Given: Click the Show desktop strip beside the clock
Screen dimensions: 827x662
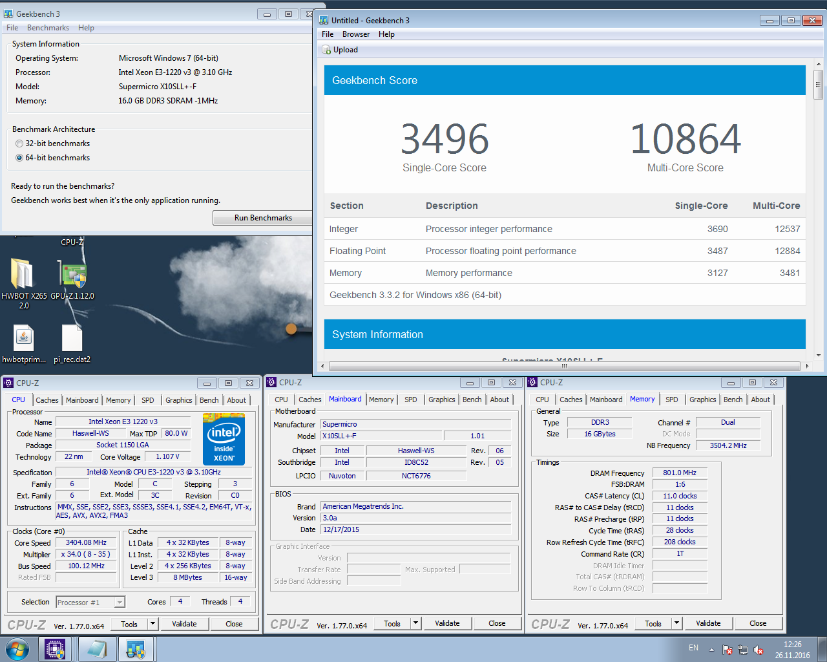Looking at the screenshot, I should 822,649.
